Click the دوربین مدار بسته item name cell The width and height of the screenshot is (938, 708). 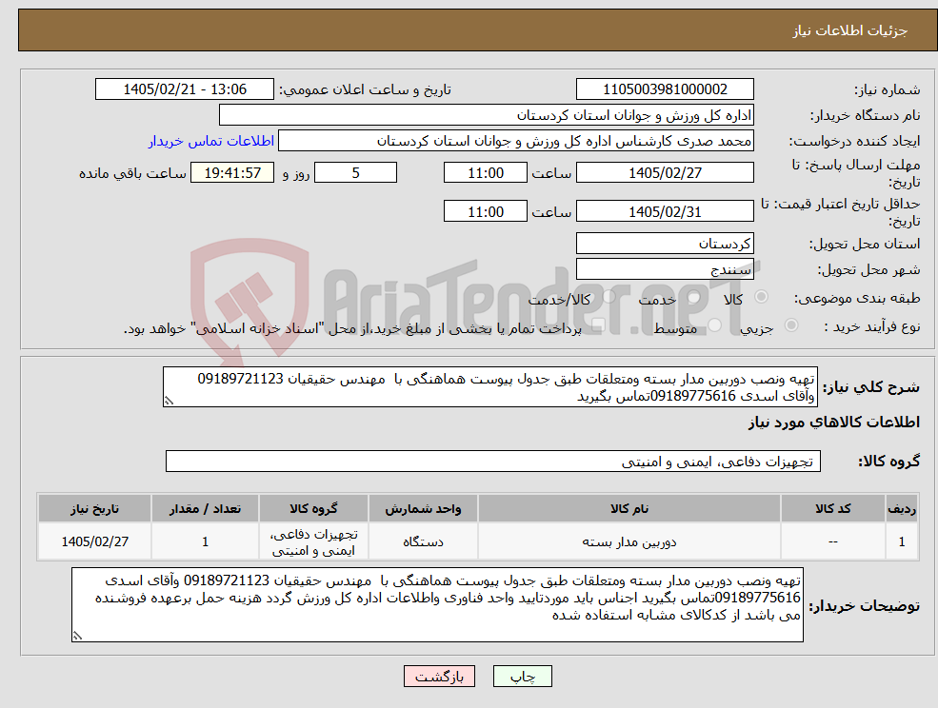[x=629, y=541]
